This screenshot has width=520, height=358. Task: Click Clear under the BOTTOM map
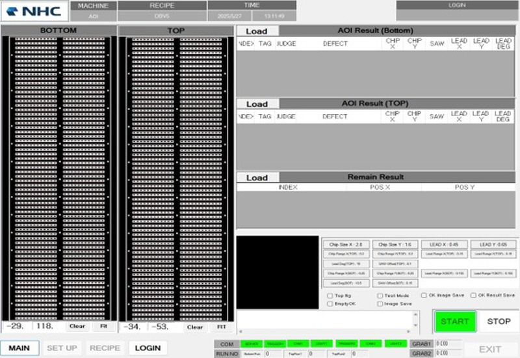77,327
